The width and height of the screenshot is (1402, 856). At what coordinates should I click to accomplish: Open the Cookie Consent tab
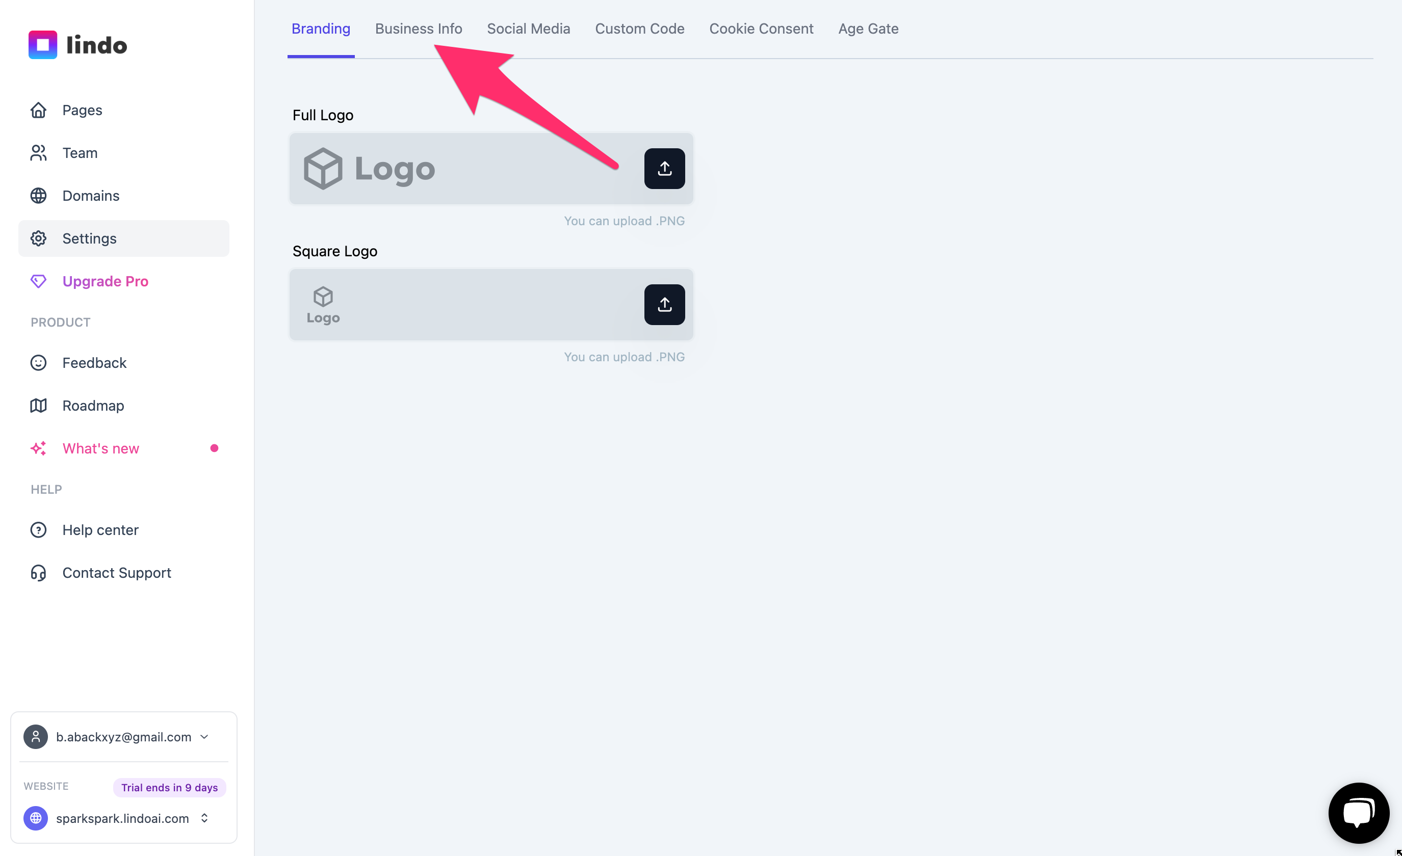pyautogui.click(x=761, y=29)
